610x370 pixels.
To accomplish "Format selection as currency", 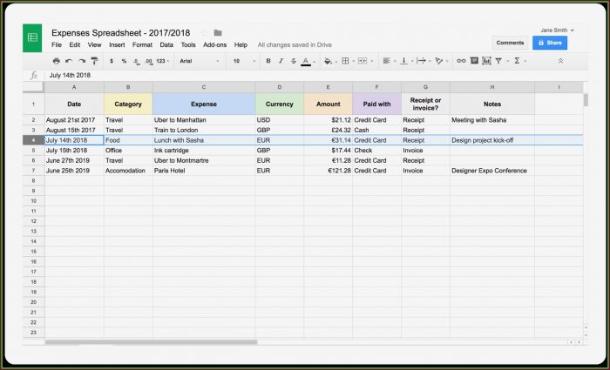I will point(112,61).
